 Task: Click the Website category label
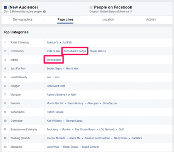pyautogui.click(x=15, y=104)
